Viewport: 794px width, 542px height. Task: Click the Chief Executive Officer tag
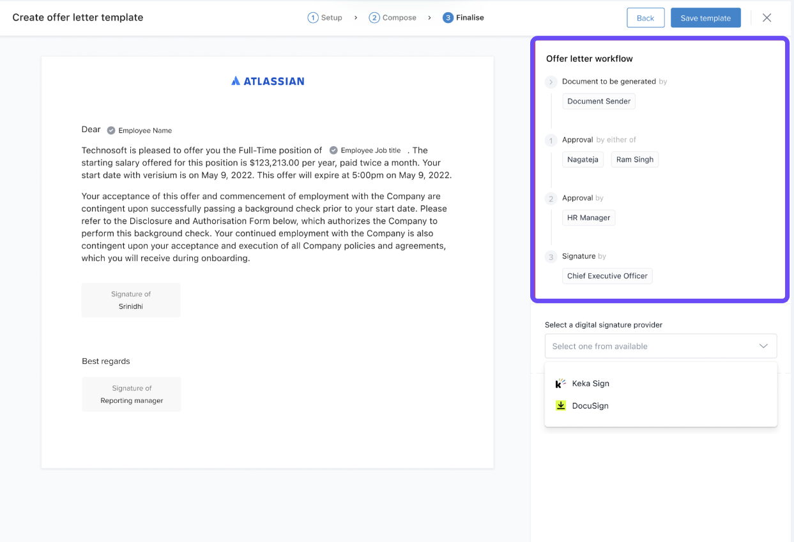tap(607, 276)
